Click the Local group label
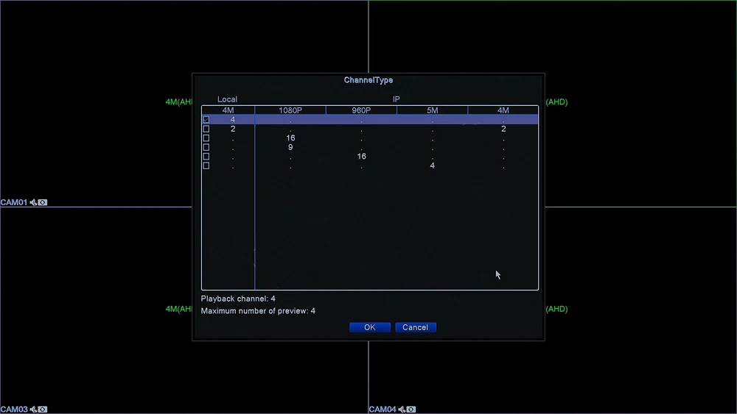 tap(227, 99)
